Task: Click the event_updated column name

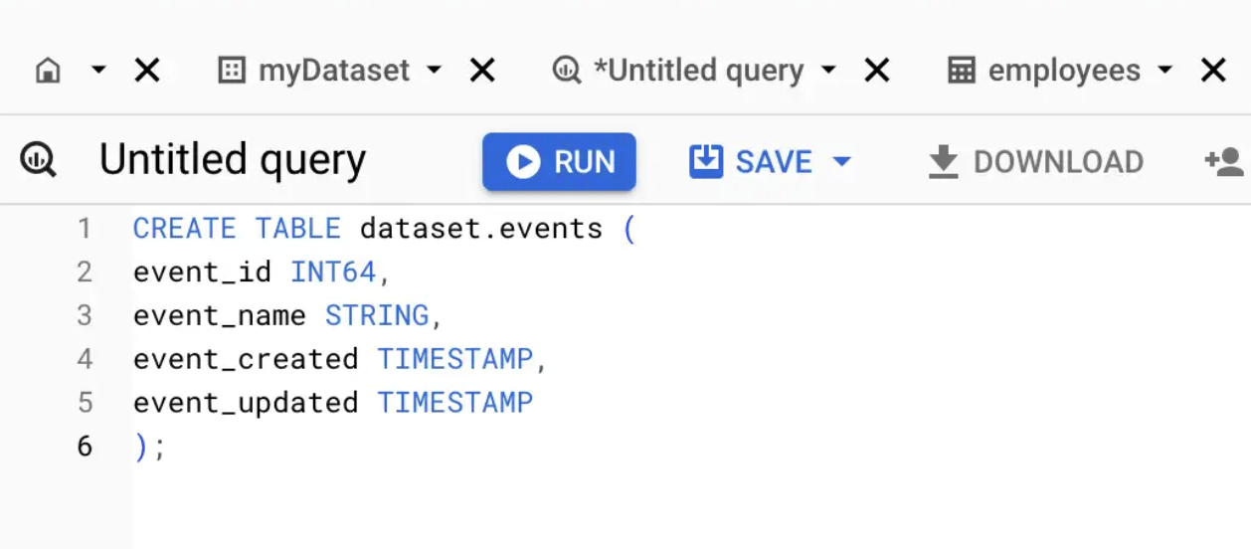Action: coord(246,403)
